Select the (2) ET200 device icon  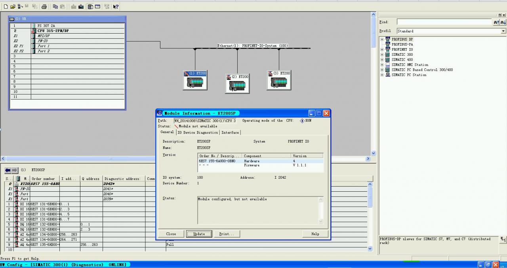point(237,83)
